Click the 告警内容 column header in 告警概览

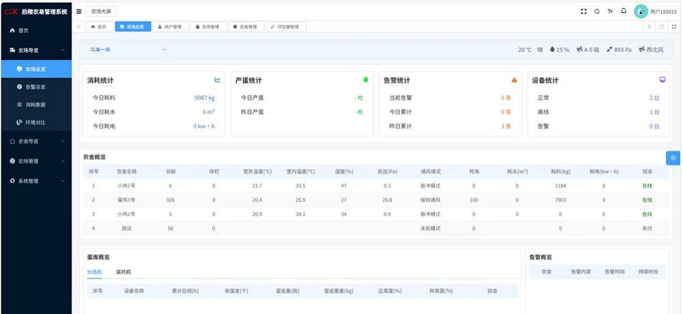[581, 272]
